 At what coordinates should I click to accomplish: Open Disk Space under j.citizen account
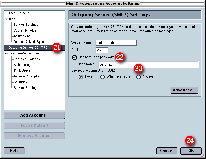pyautogui.click(x=22, y=71)
